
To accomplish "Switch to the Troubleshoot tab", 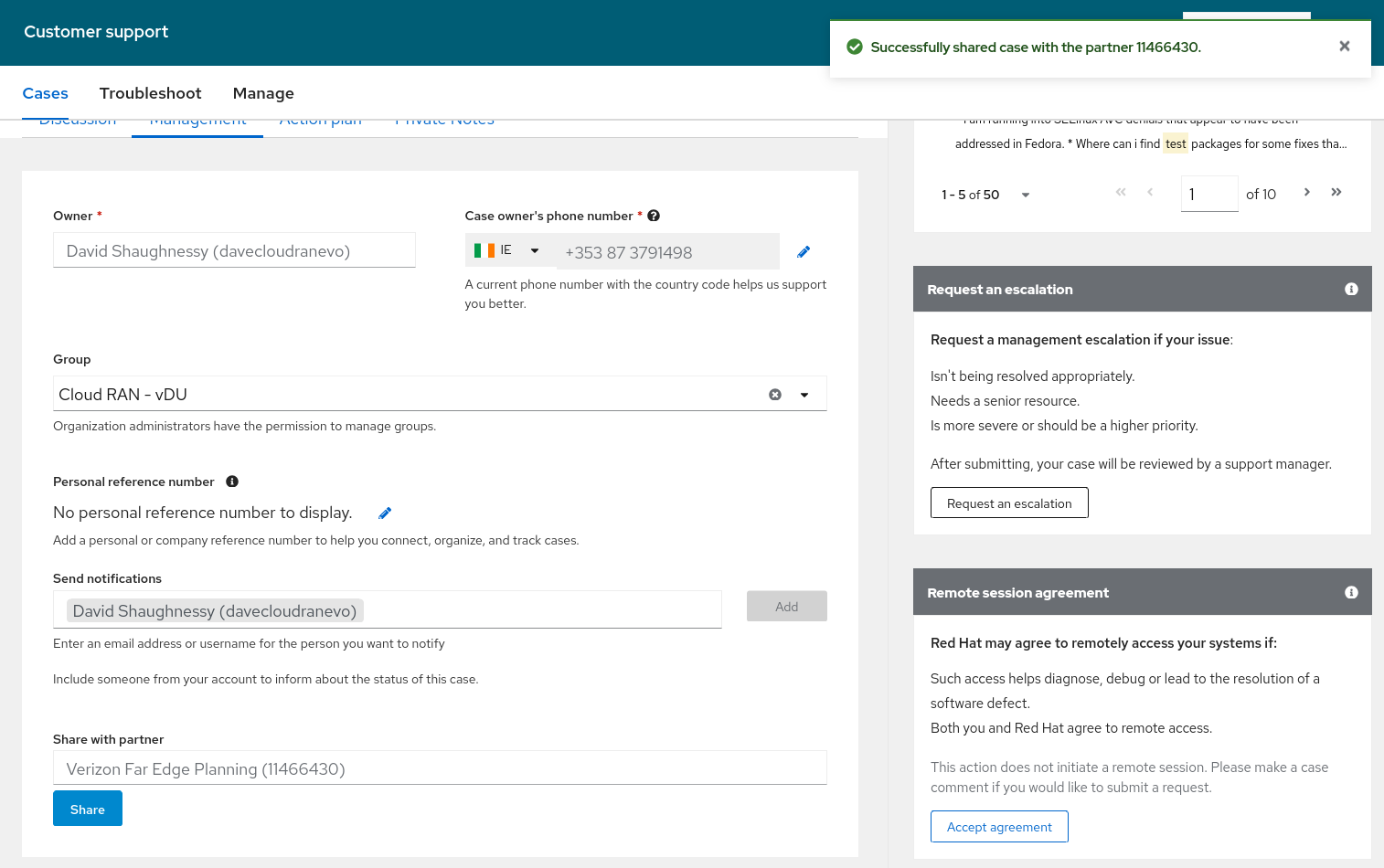I will [151, 93].
